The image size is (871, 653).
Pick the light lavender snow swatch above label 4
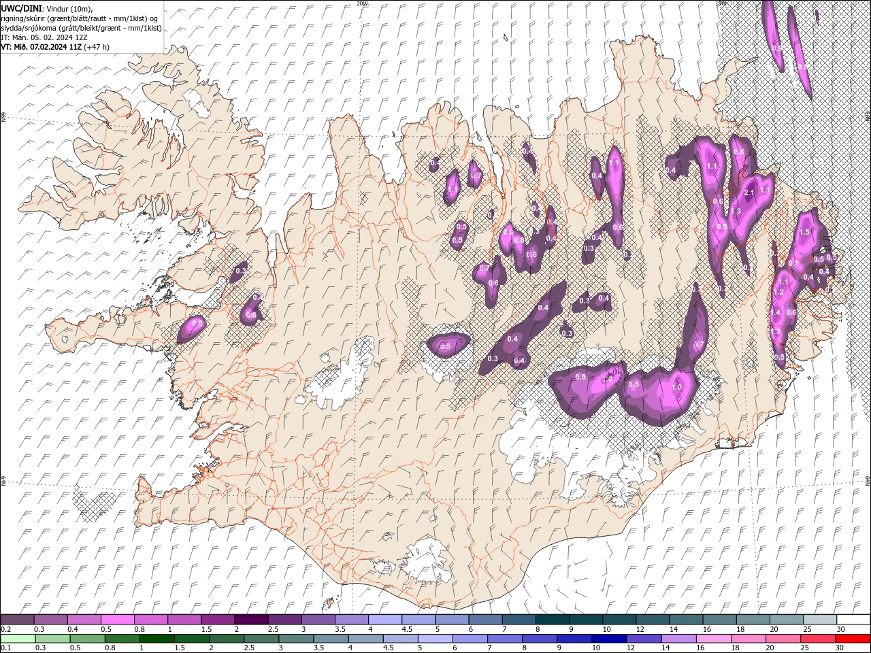(x=385, y=620)
